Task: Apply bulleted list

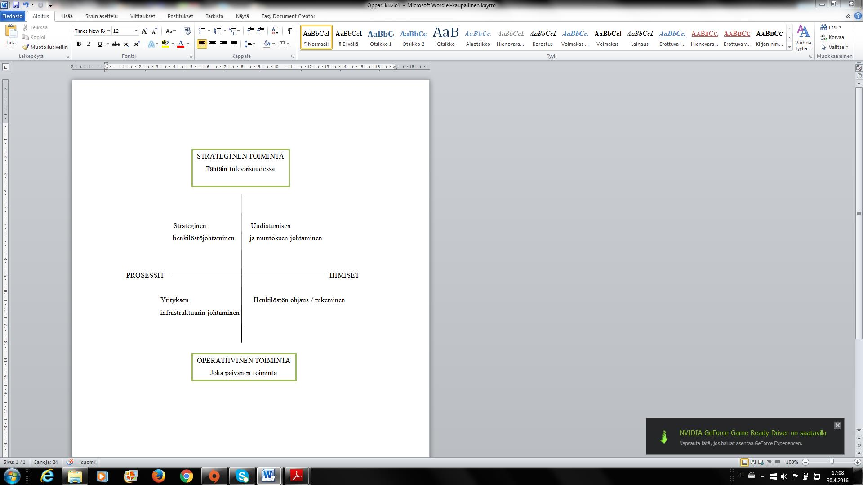Action: point(202,31)
